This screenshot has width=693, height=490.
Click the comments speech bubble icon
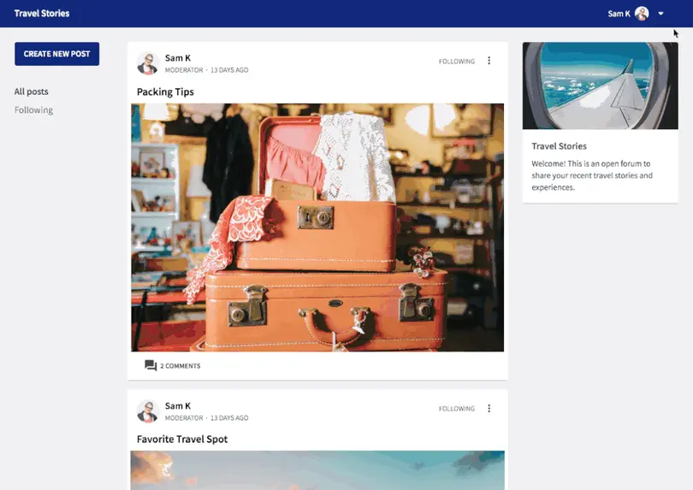(x=151, y=366)
